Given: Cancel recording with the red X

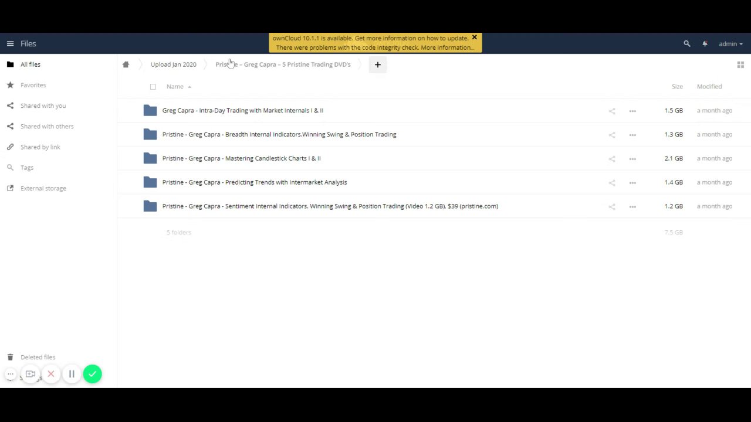Looking at the screenshot, I should click(x=51, y=374).
